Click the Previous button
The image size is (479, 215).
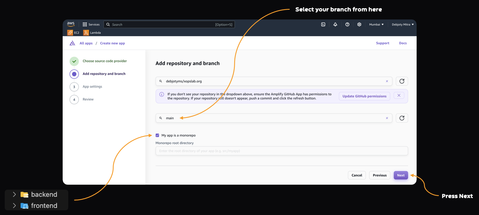point(380,175)
